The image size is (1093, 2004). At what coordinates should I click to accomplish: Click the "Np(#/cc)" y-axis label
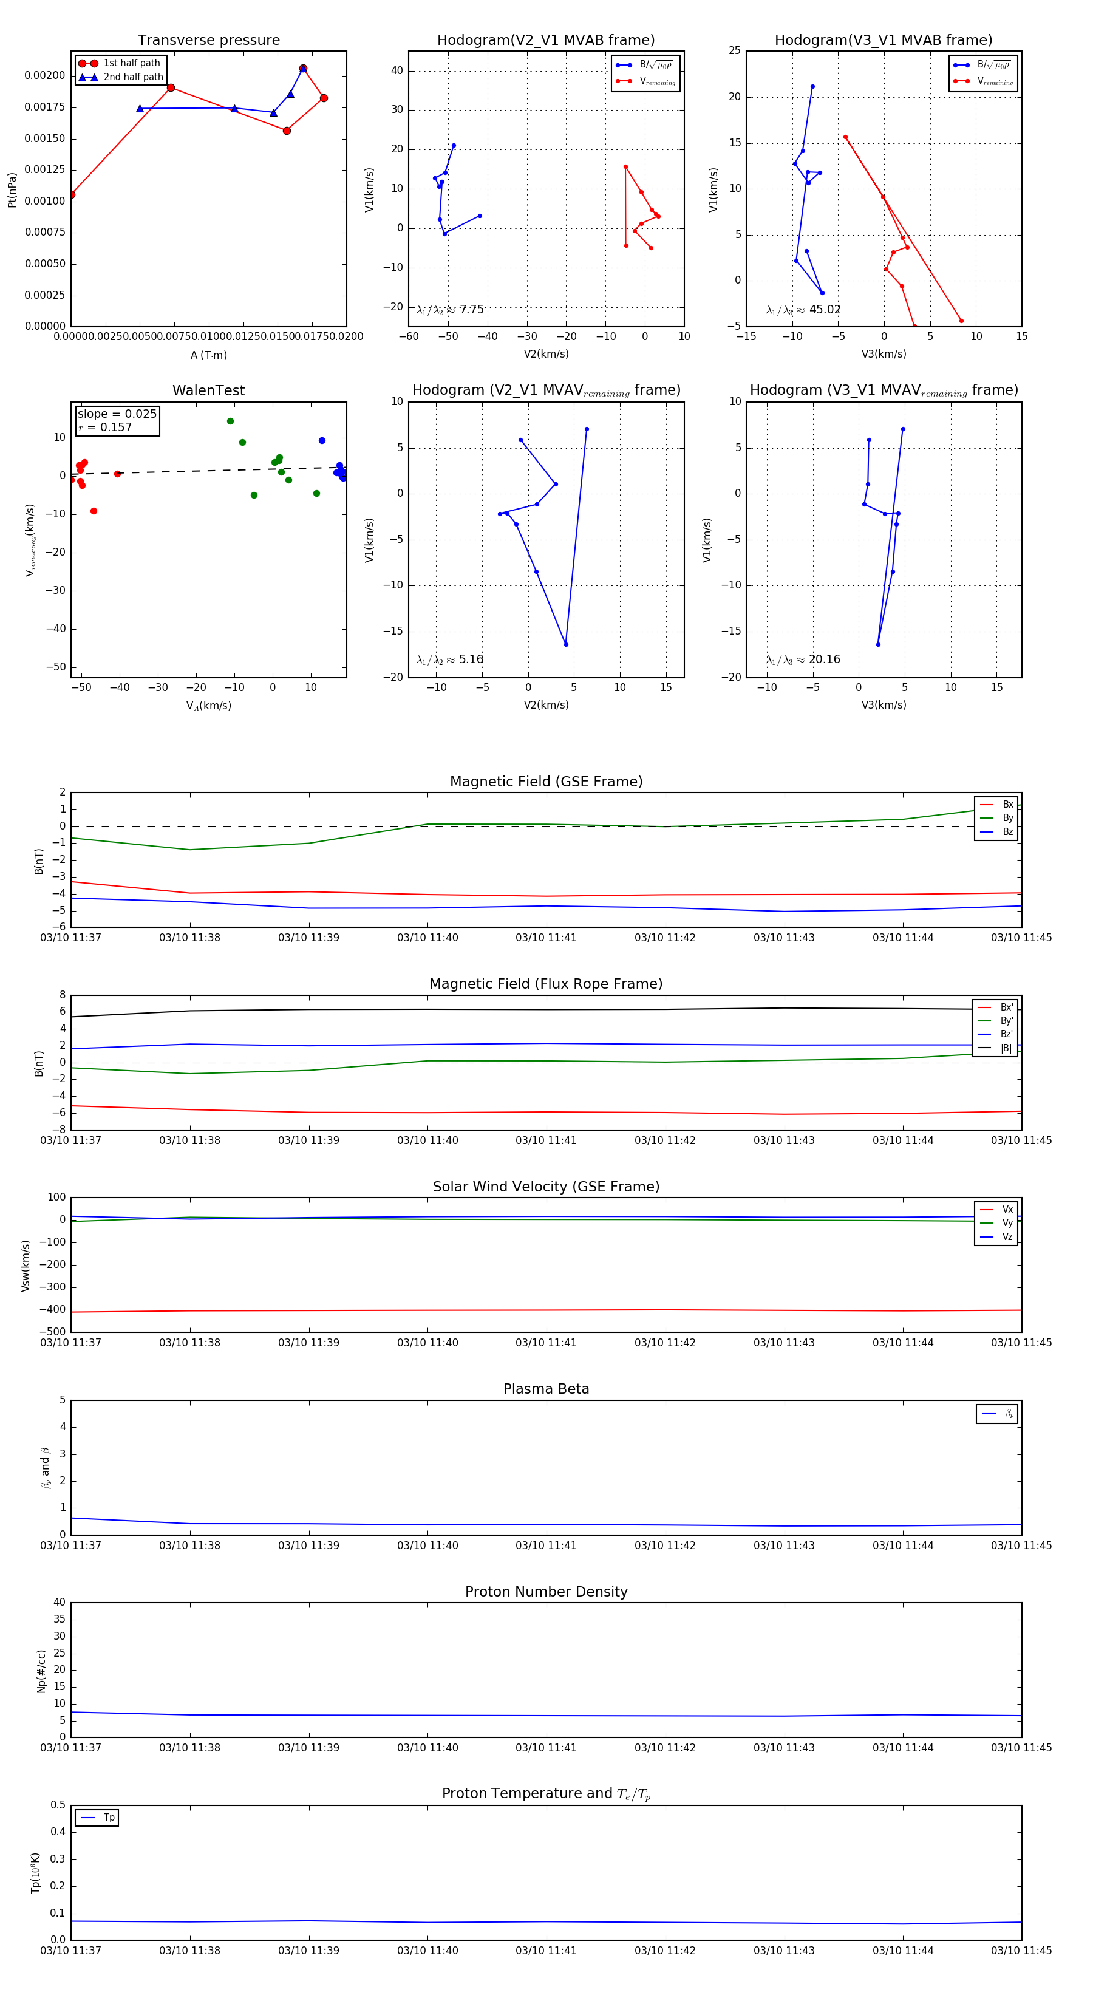pos(41,1671)
